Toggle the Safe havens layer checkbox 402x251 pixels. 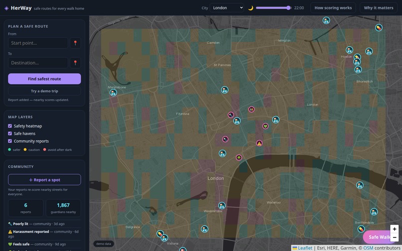[x=10, y=133]
